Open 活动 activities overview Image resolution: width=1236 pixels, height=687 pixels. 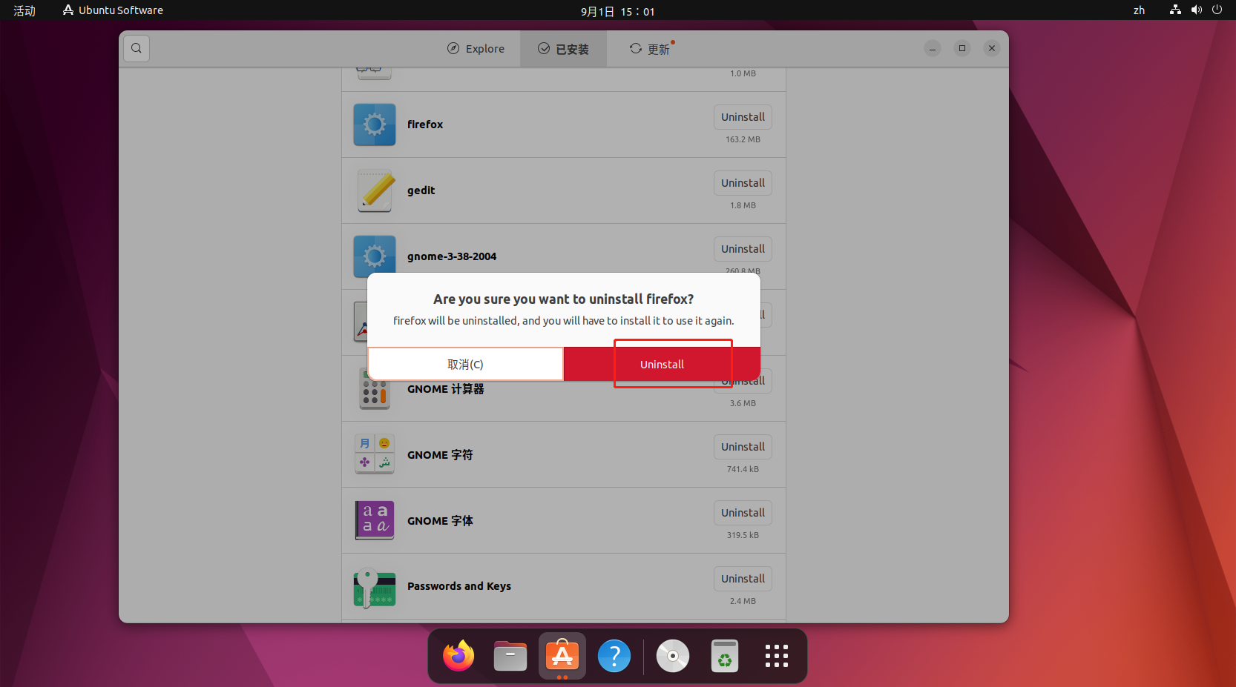click(24, 10)
